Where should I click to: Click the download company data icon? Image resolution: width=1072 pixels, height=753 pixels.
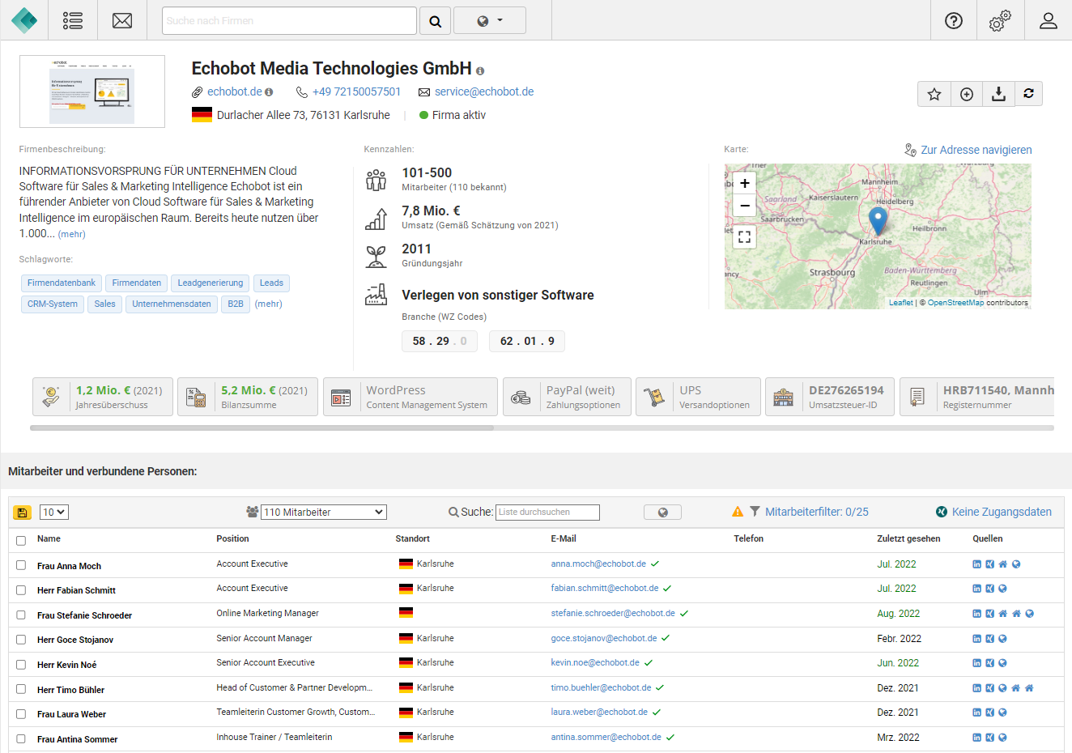pos(998,94)
